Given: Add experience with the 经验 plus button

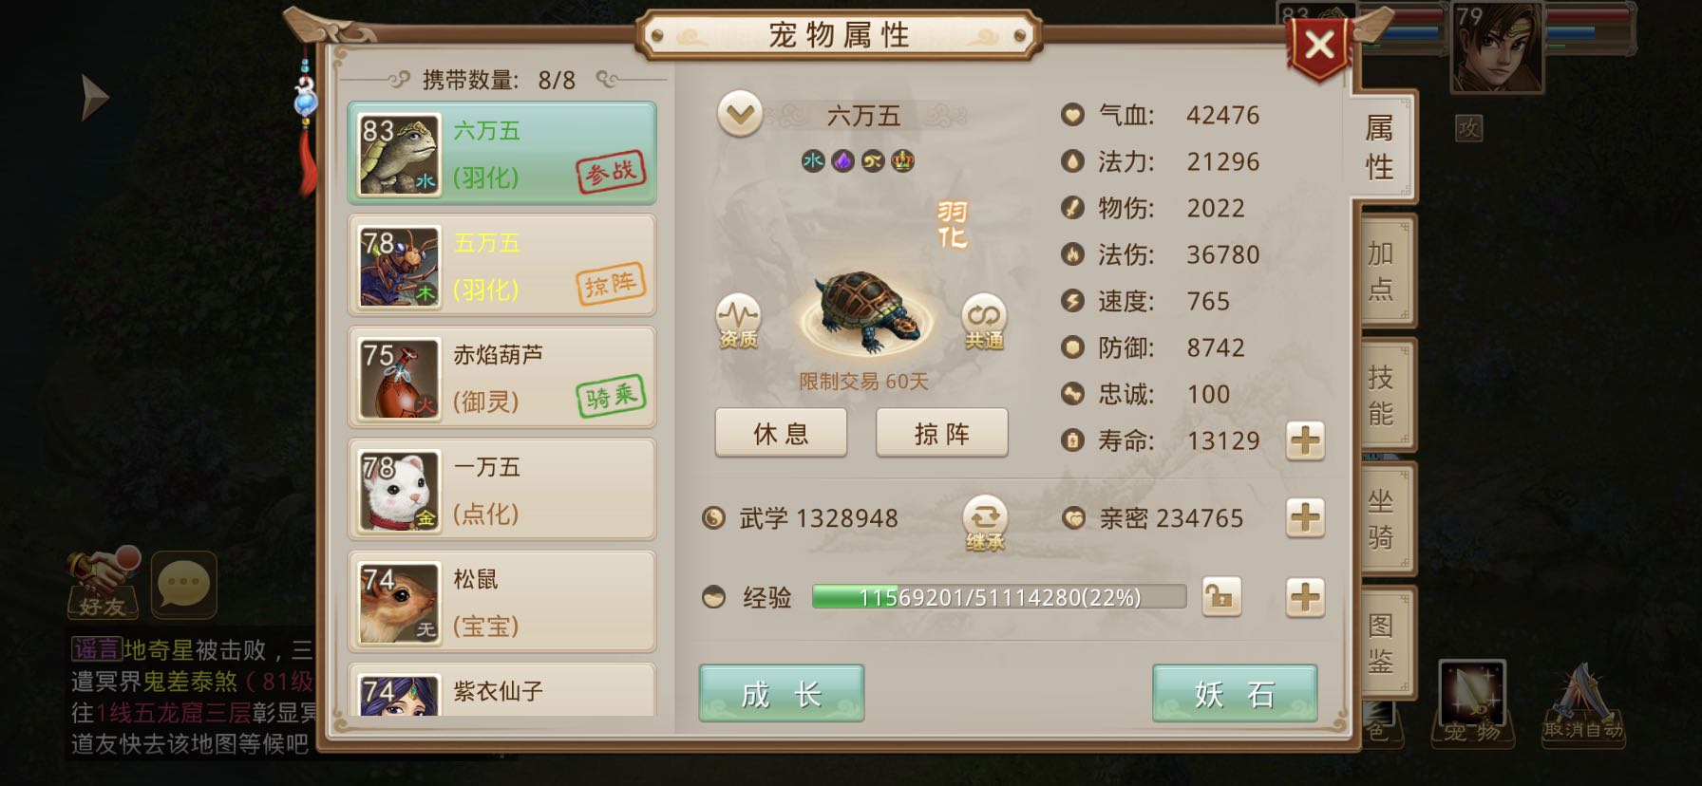Looking at the screenshot, I should tap(1305, 597).
